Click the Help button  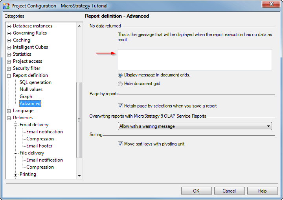(x=262, y=191)
